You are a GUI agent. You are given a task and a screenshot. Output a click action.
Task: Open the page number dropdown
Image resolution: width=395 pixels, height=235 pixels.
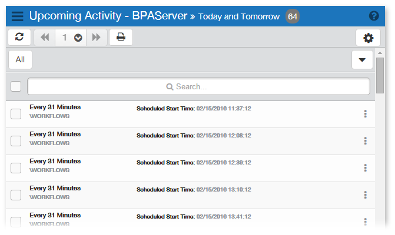(x=78, y=38)
